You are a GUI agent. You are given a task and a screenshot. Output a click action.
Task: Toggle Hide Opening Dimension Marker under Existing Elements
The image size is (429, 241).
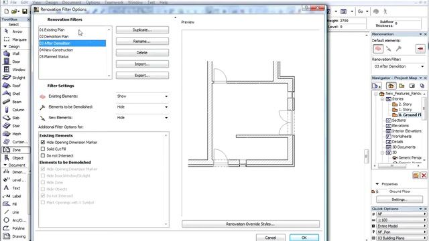coord(43,143)
